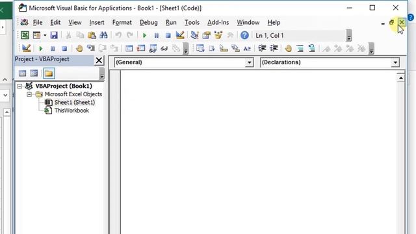The width and height of the screenshot is (416, 234).
Task: Open the Properties Window icon
Action: (x=206, y=35)
